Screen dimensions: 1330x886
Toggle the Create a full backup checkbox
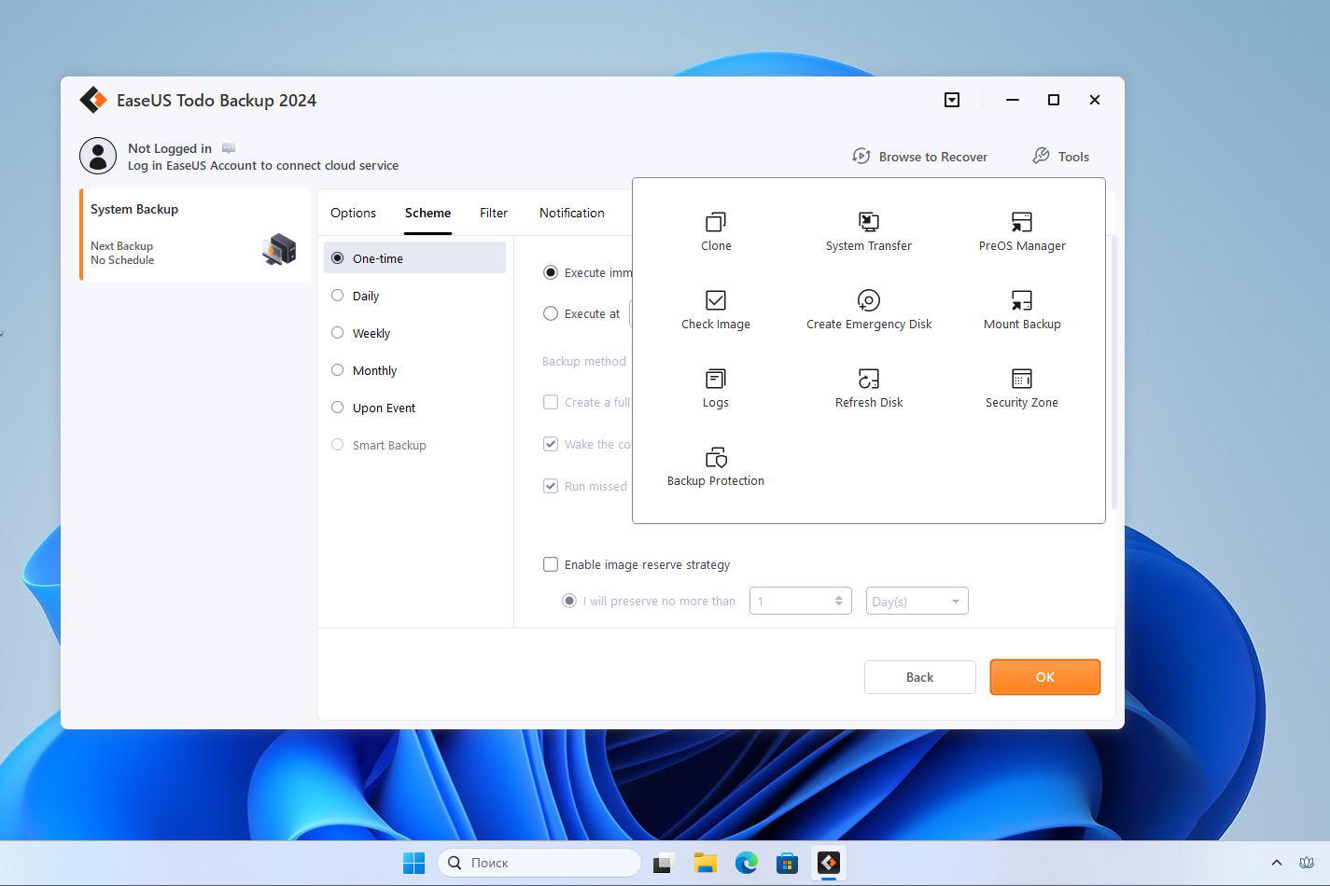(x=551, y=402)
